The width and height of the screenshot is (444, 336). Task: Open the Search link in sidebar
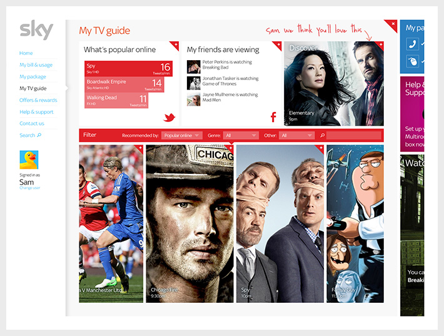point(30,135)
